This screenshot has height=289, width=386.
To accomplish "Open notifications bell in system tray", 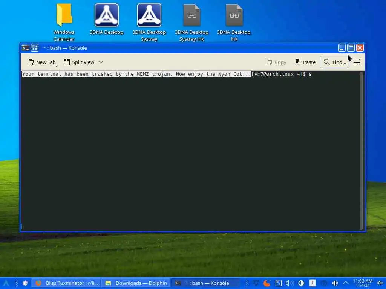I will coord(256,283).
